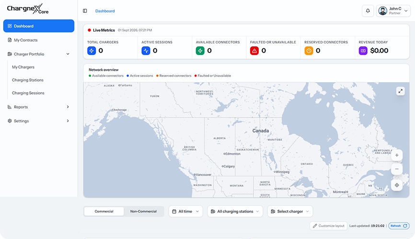This screenshot has width=415, height=239.
Task: Open the notifications bell
Action: (x=368, y=11)
